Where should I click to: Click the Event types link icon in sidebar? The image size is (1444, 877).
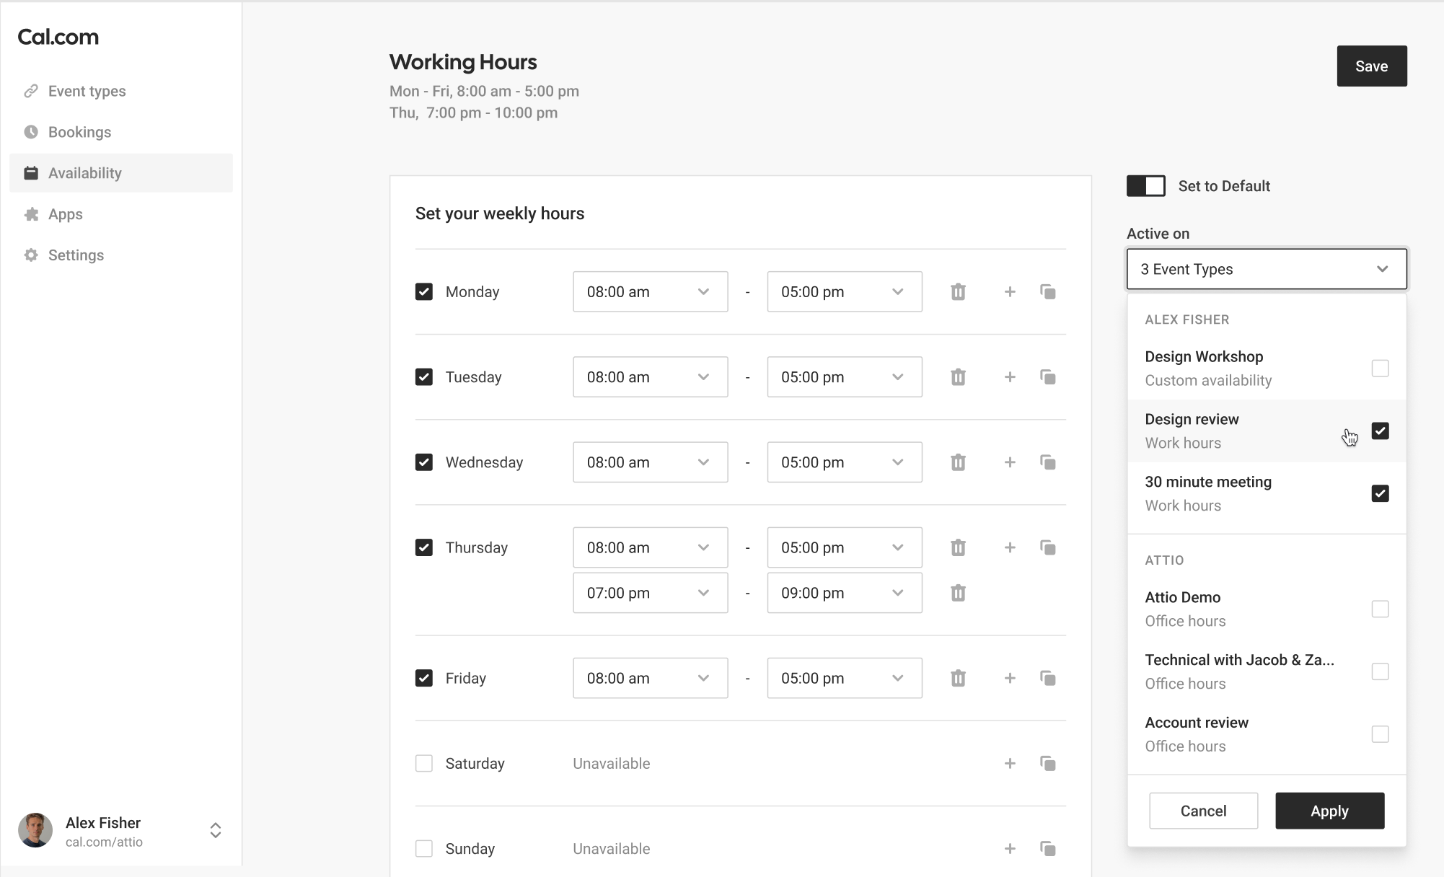tap(30, 91)
